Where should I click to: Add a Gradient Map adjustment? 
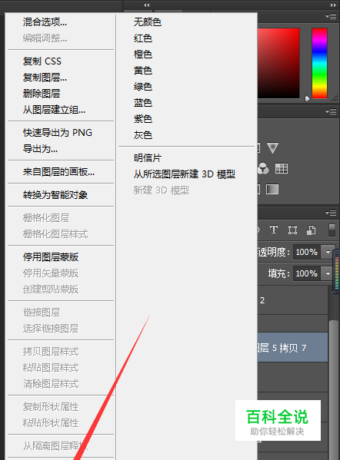[272, 190]
